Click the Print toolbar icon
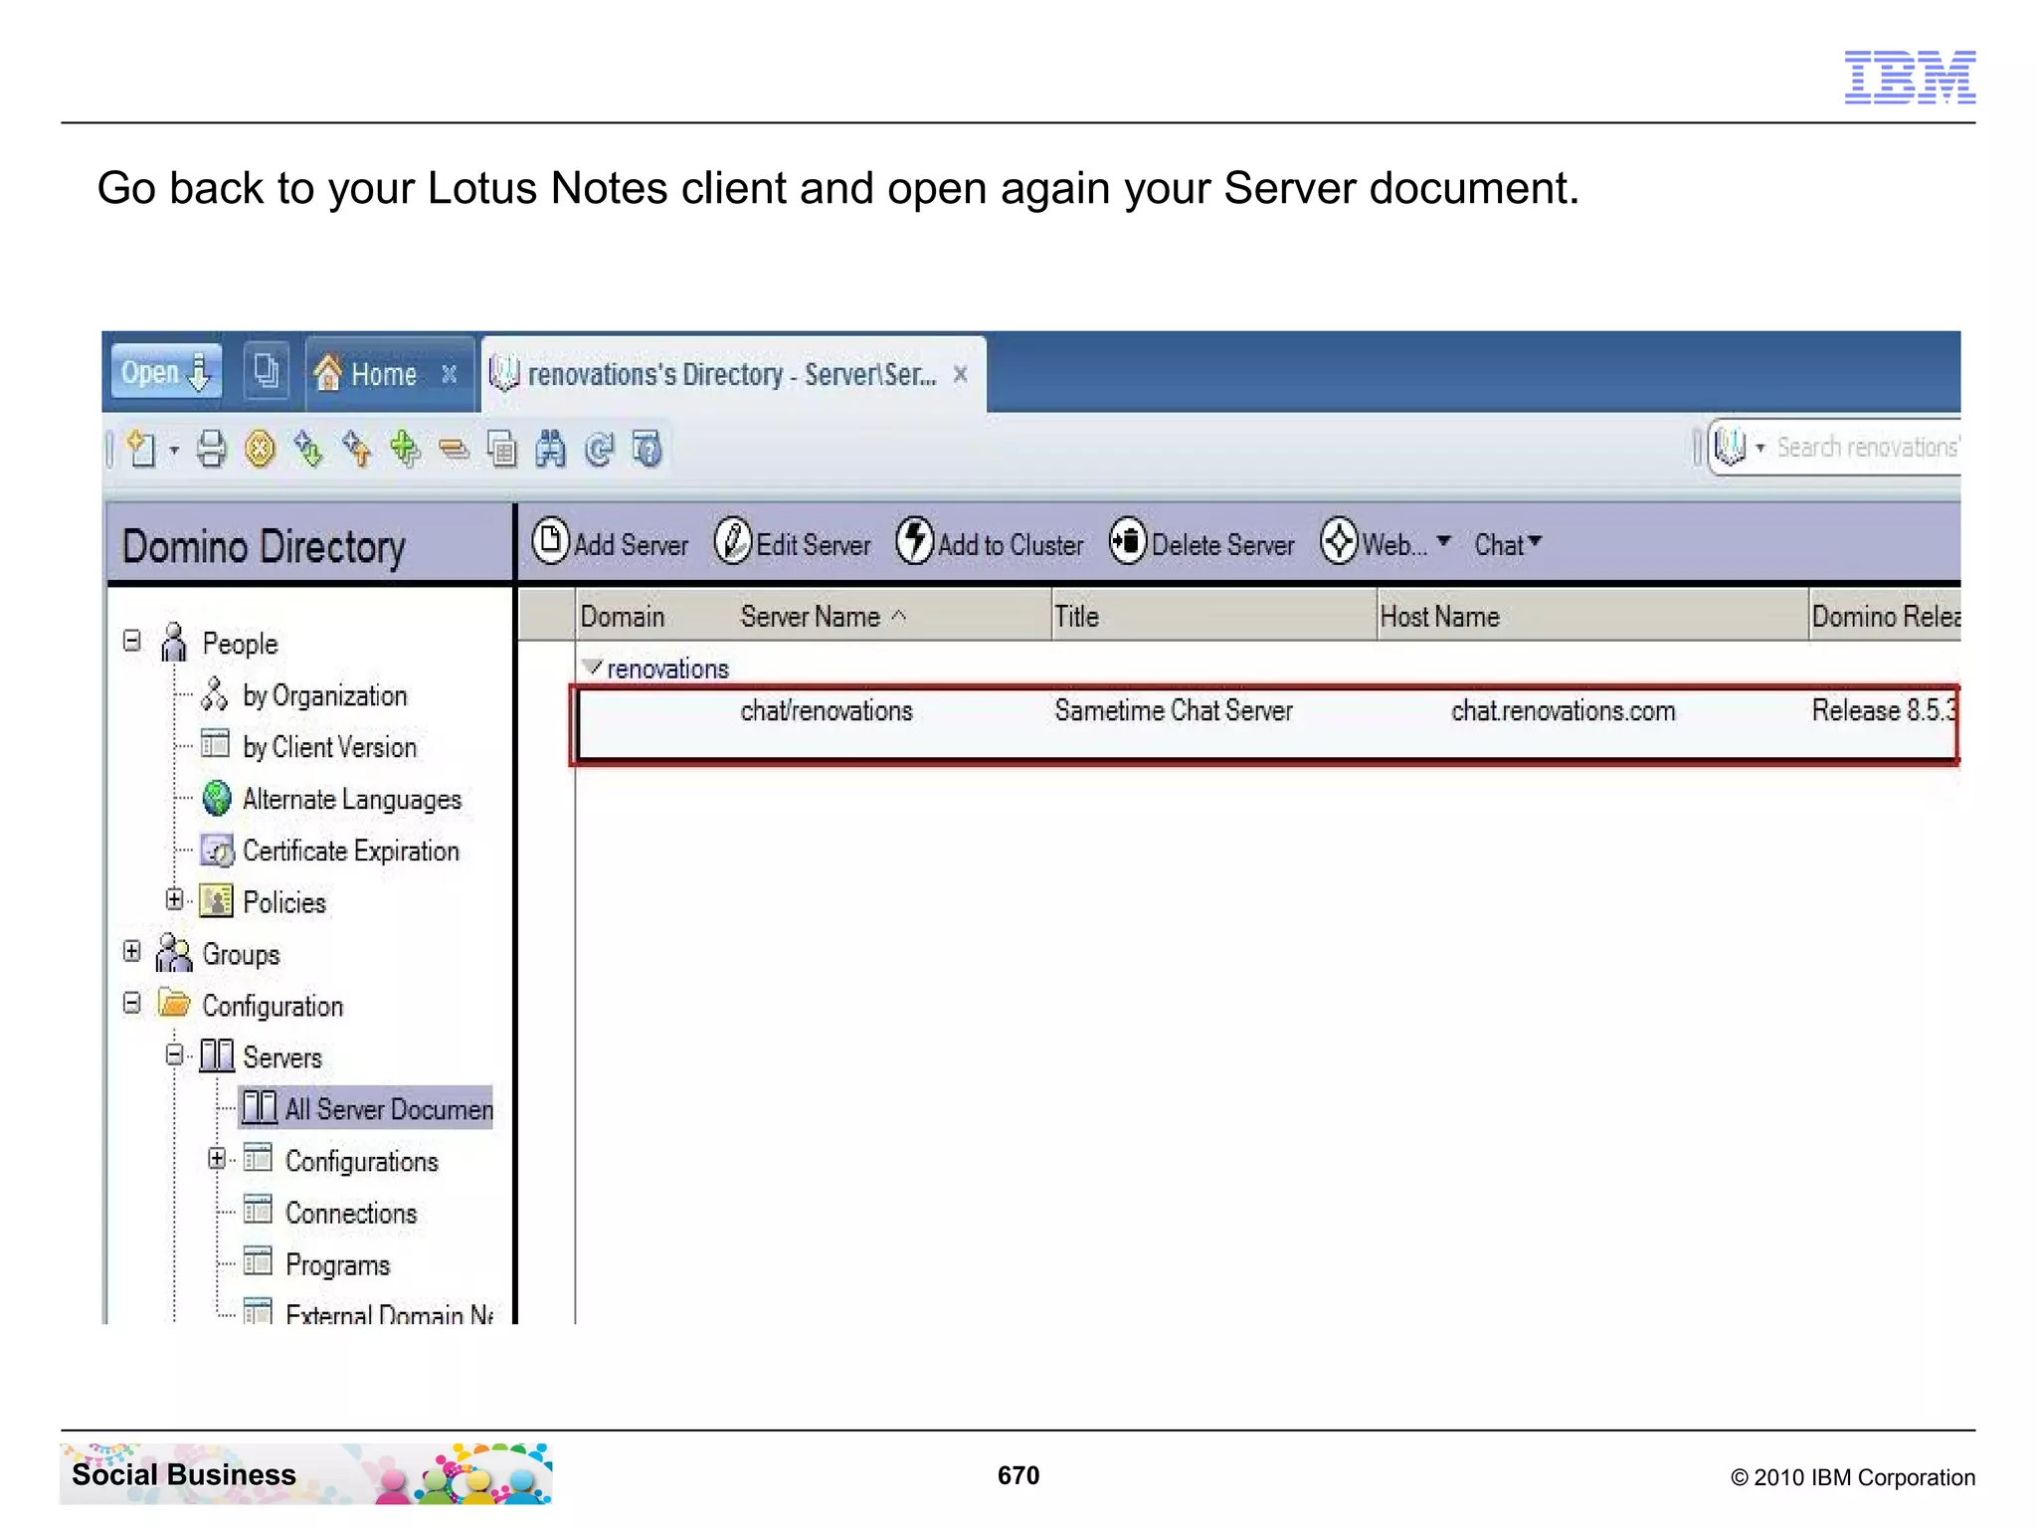This screenshot has height=1528, width=2037. pos(211,450)
